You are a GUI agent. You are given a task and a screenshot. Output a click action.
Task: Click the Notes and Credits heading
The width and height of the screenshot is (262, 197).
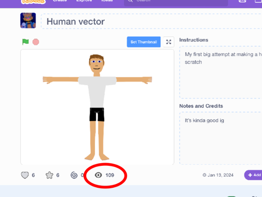click(x=201, y=106)
